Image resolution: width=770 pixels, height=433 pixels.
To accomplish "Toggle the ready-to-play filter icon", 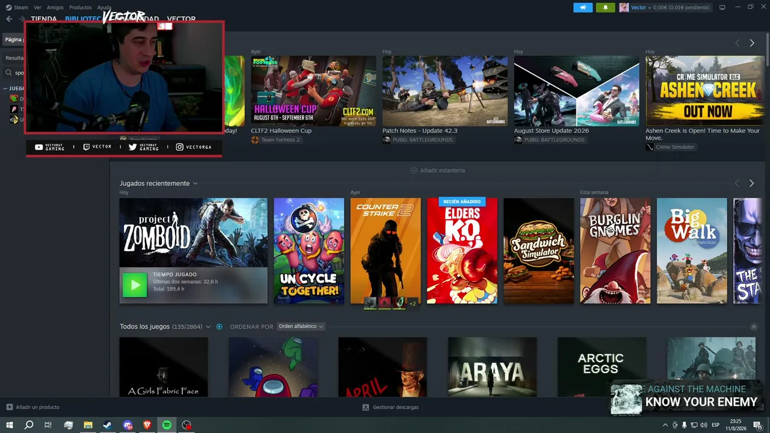I will pyautogui.click(x=220, y=327).
